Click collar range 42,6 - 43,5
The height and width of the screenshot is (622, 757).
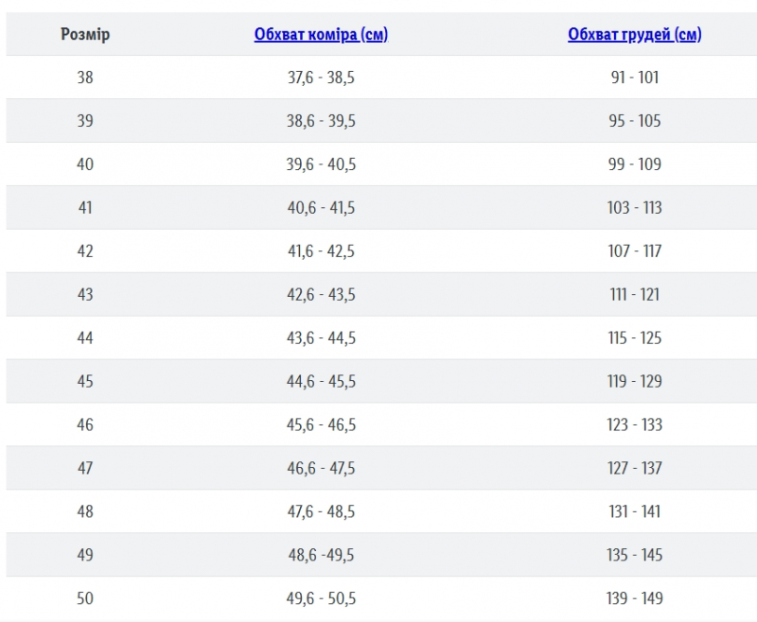[x=321, y=294]
